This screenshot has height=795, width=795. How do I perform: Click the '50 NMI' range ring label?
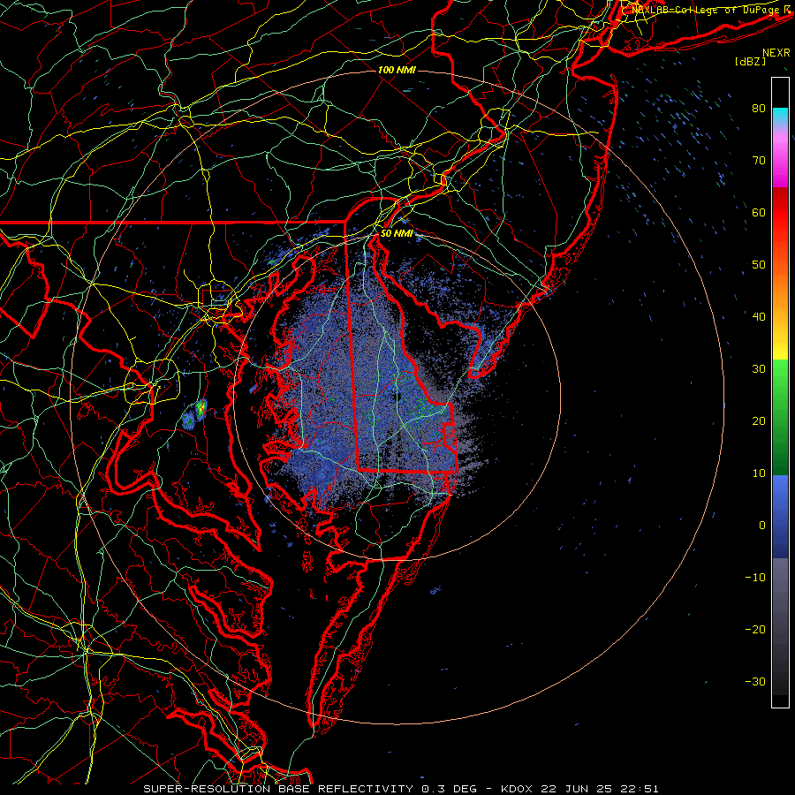pyautogui.click(x=397, y=234)
